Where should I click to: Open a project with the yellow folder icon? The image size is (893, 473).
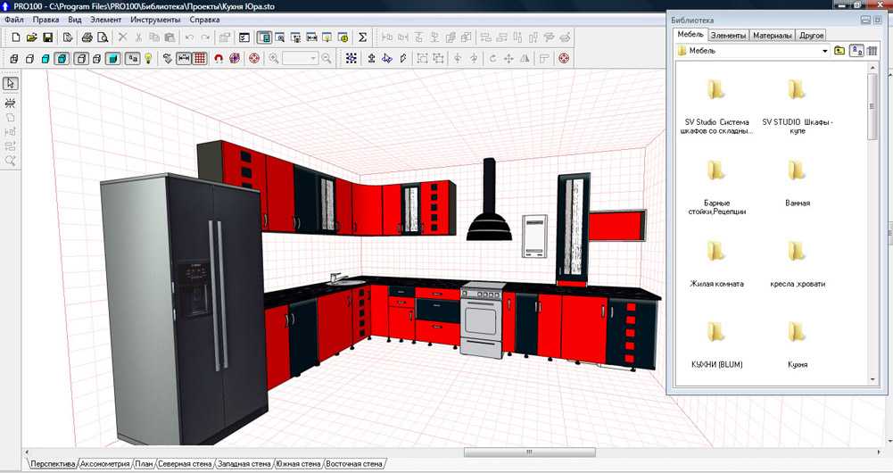32,37
